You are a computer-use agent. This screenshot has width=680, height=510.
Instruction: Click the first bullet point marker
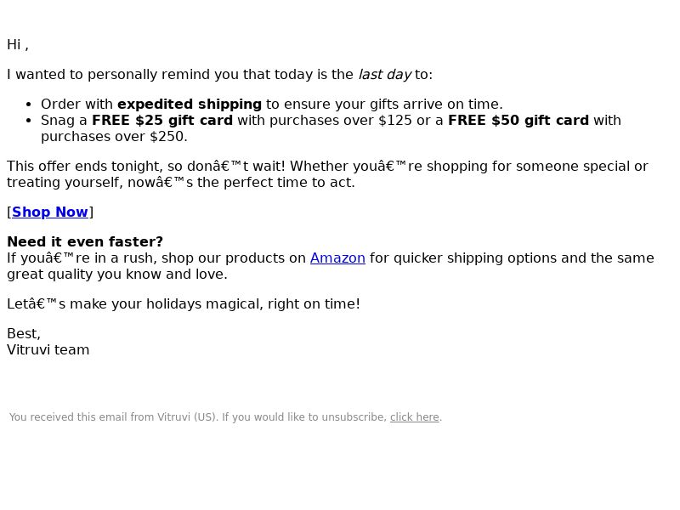pyautogui.click(x=29, y=105)
